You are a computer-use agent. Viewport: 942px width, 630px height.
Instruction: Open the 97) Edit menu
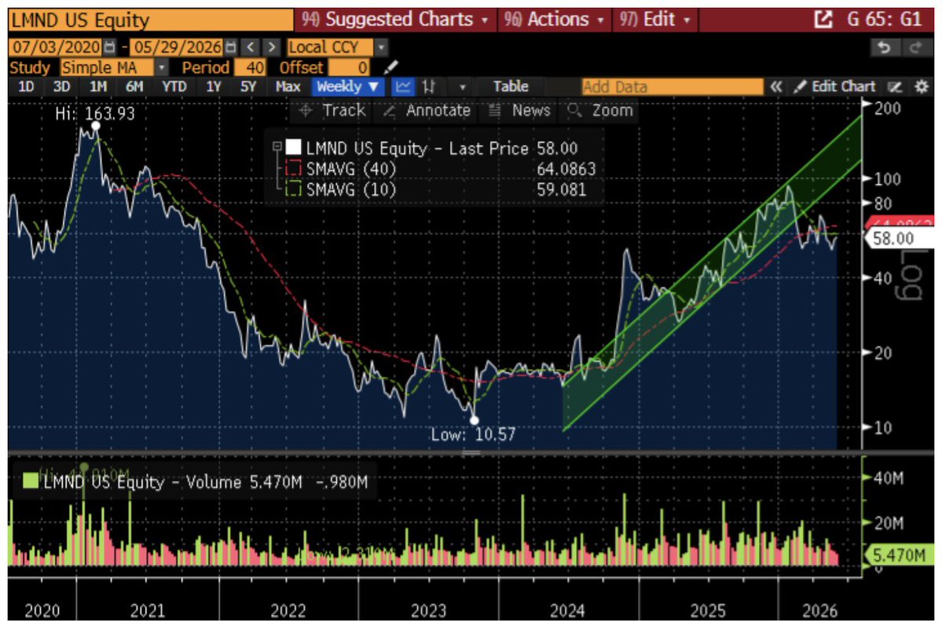(654, 19)
